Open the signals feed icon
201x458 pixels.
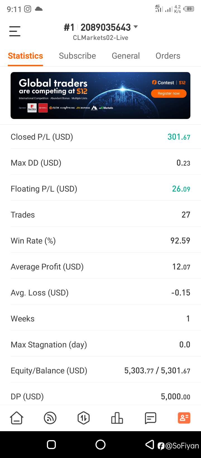click(x=50, y=418)
